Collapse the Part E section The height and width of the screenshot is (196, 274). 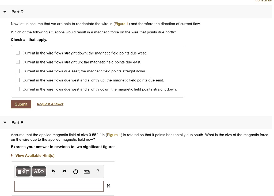(x=5, y=122)
